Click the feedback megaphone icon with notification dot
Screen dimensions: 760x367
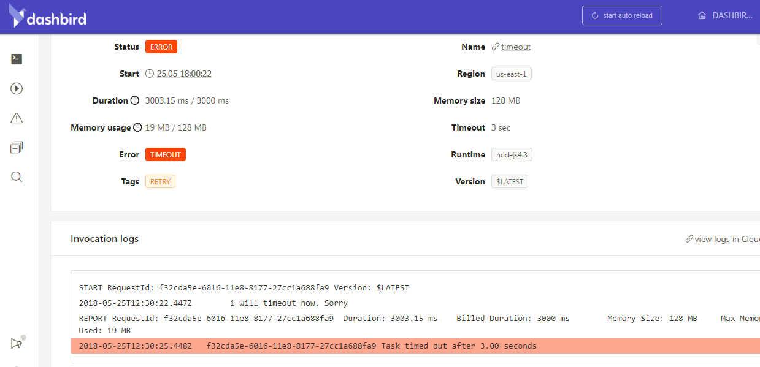(x=16, y=344)
